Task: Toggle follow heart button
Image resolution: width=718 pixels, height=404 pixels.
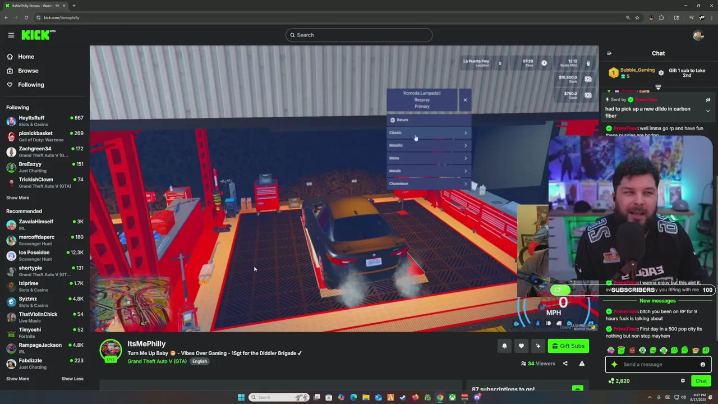Action: 521,346
